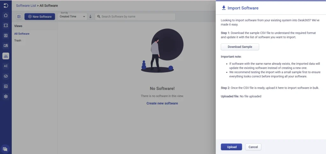Open the chat icon at sidebar bottom
Viewport: 326px width, 154px height.
[5, 149]
